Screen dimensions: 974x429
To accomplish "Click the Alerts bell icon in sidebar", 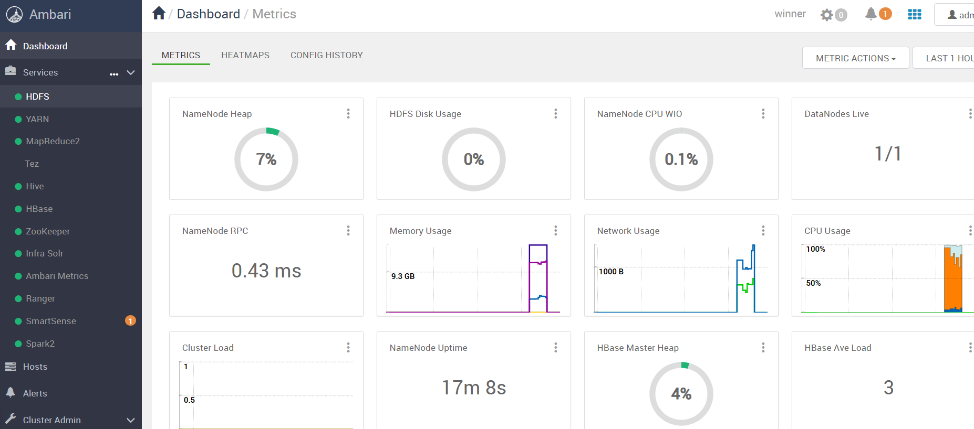I will (x=11, y=393).
